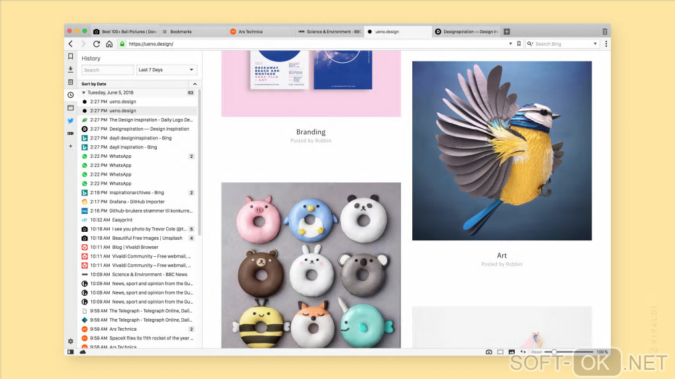Toggle the Sort by Date arrow
The image size is (675, 379).
[x=195, y=84]
